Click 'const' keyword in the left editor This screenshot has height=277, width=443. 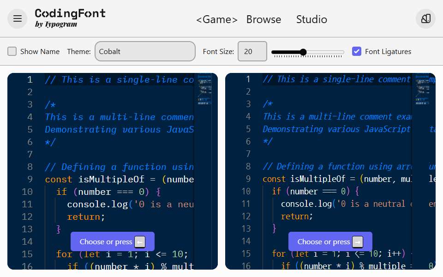point(59,179)
